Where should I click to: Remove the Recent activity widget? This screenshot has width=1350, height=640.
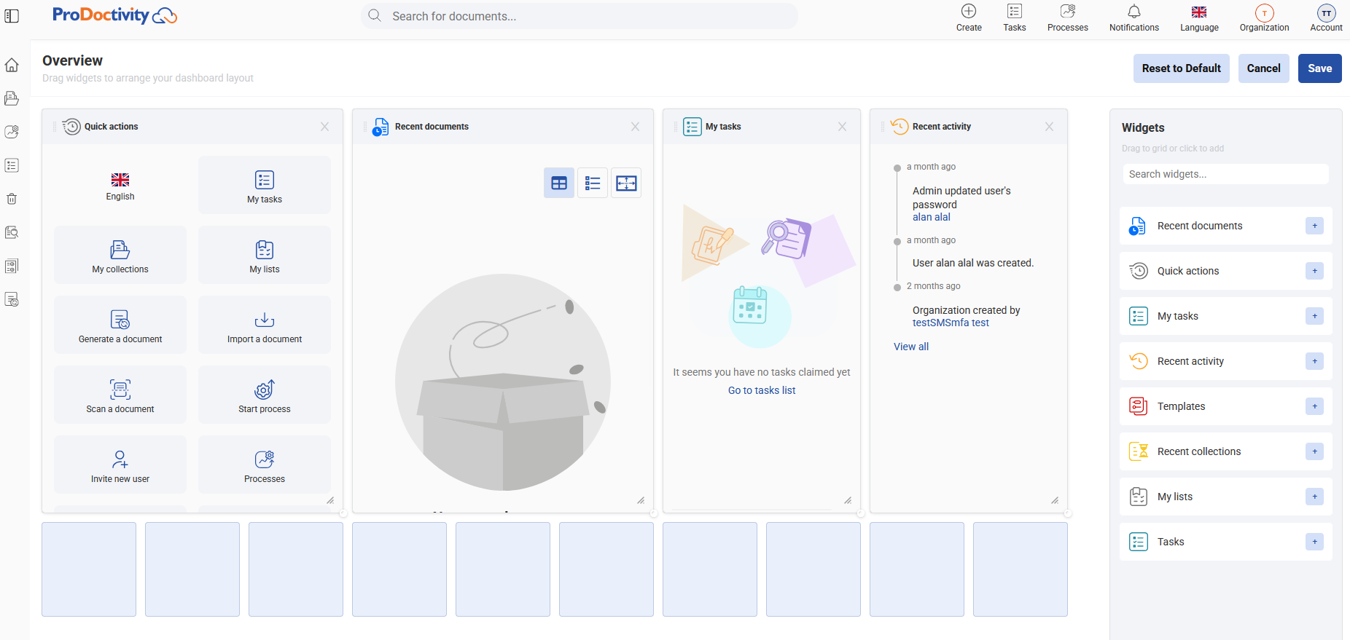click(x=1049, y=127)
